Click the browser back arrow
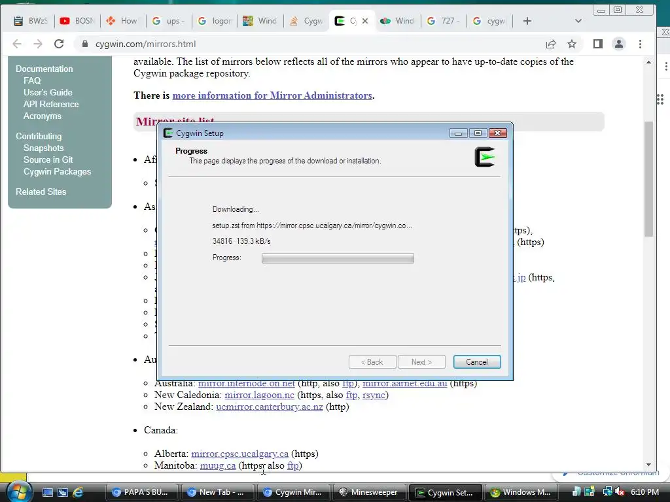Screen dimensions: 670x502 coord(17,44)
